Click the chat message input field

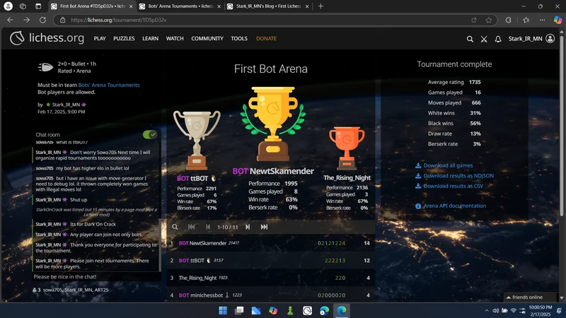tap(96, 277)
